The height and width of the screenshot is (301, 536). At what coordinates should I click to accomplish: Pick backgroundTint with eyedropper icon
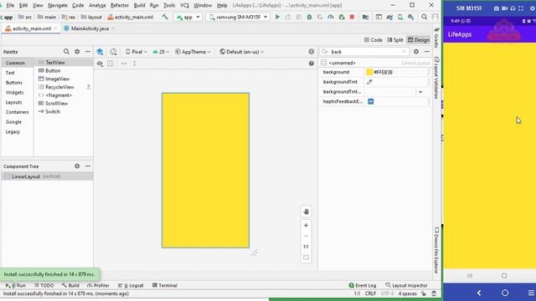369,82
